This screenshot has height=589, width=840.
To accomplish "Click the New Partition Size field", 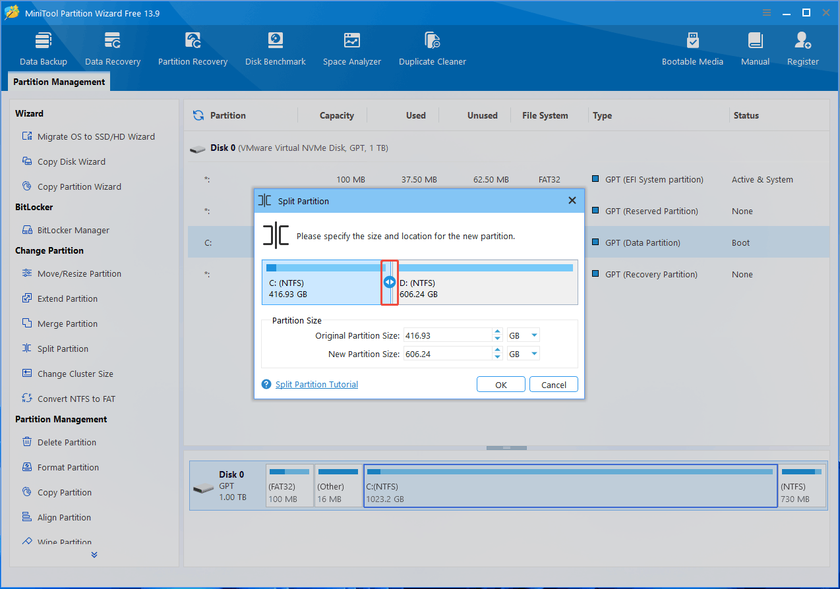I will pyautogui.click(x=447, y=354).
